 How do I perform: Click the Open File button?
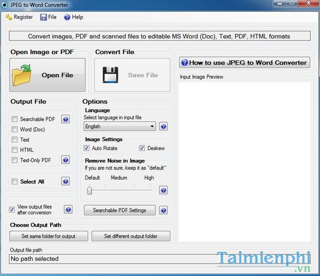coord(47,75)
